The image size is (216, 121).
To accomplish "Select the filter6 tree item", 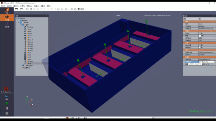I will point(30,46).
